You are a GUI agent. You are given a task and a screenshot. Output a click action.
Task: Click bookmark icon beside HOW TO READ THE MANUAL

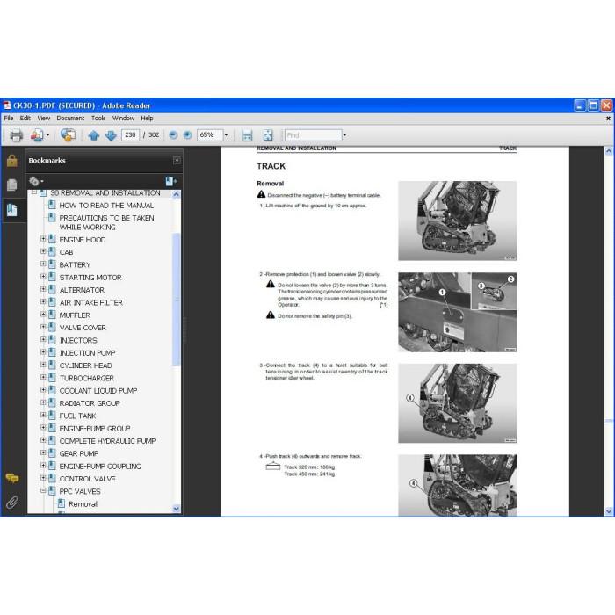(52, 205)
